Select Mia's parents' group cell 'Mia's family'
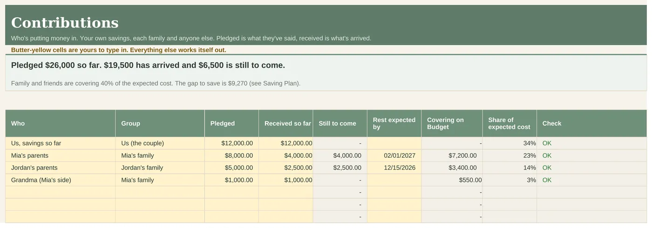 [160, 155]
